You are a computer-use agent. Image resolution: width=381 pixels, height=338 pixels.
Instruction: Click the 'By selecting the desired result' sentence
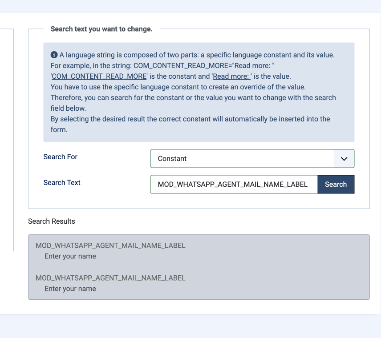(190, 119)
